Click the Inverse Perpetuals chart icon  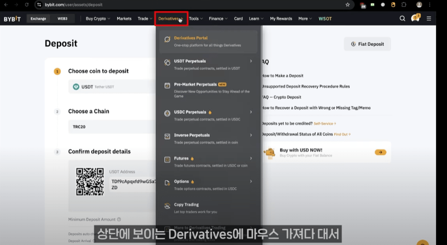pyautogui.click(x=167, y=136)
